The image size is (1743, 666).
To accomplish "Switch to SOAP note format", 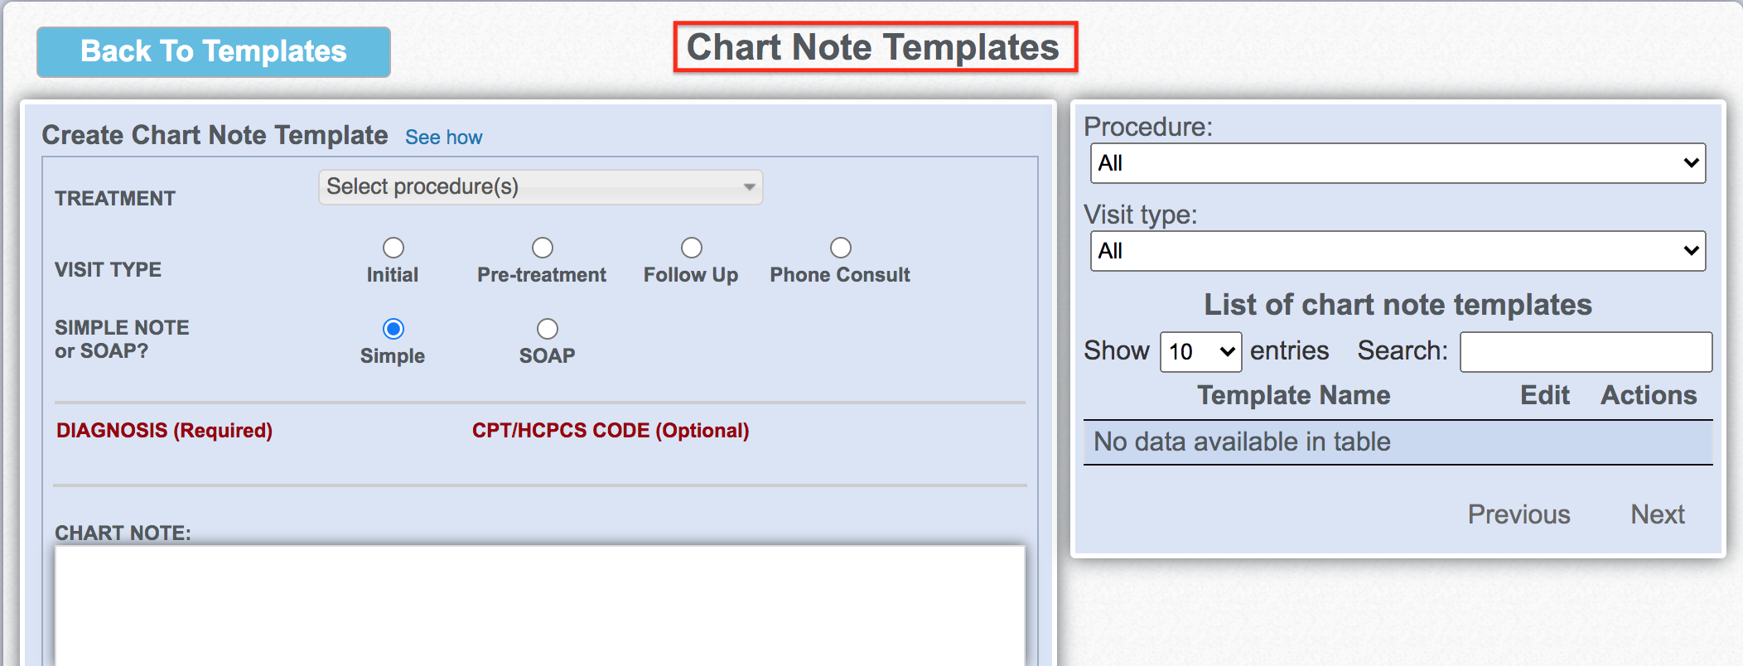I will point(547,329).
